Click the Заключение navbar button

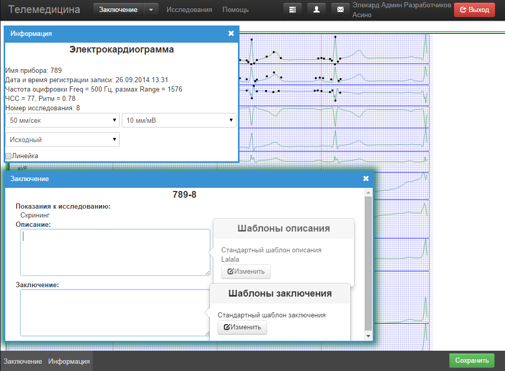tap(118, 10)
